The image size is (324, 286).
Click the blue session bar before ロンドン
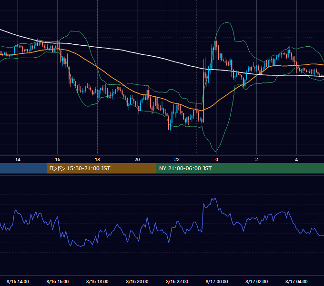tap(23, 168)
